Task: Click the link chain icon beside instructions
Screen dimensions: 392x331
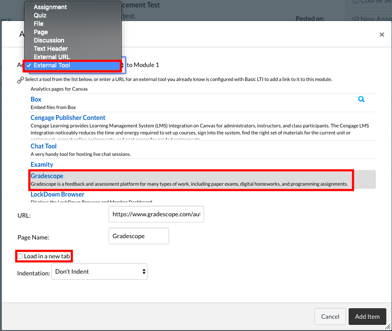Action: tap(21, 80)
